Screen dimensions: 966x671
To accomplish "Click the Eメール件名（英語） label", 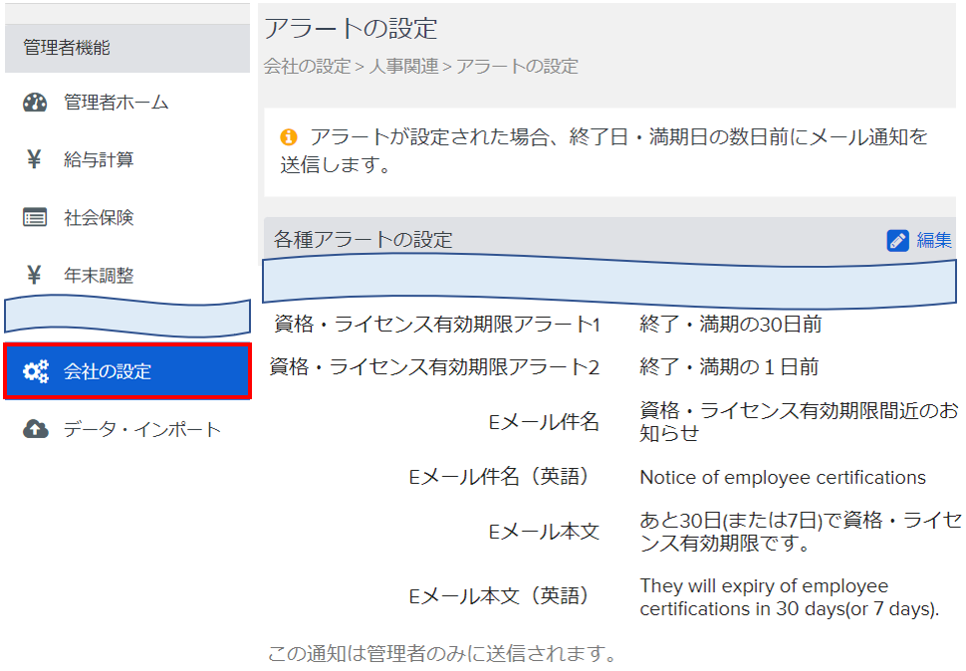I will pos(500,477).
